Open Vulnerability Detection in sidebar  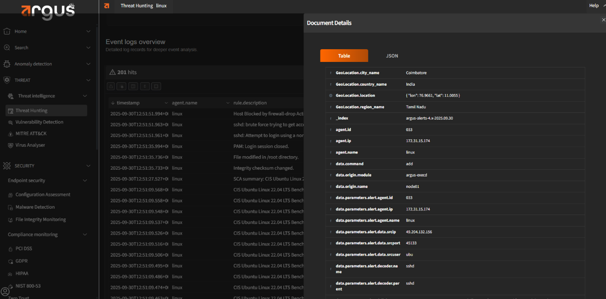(39, 122)
